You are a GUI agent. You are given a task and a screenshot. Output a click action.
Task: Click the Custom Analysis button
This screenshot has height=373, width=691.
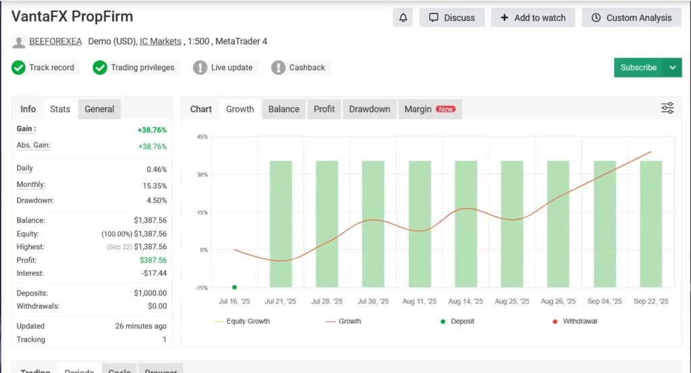point(632,18)
